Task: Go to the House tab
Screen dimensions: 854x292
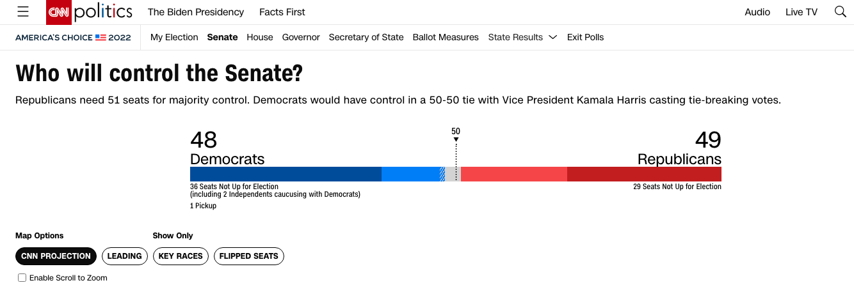Action: [260, 38]
